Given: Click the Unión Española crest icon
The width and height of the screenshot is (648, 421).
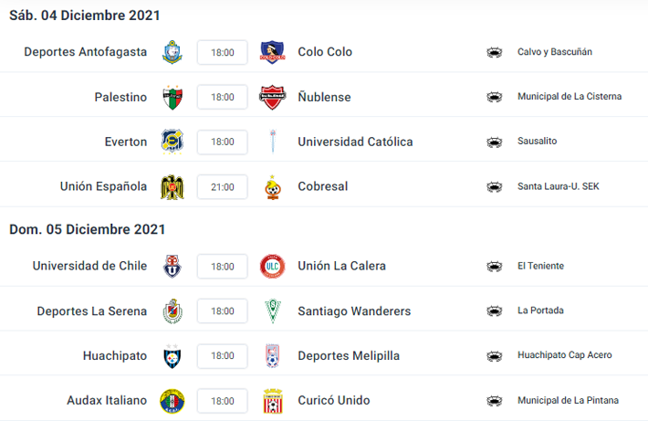Looking at the screenshot, I should (172, 186).
